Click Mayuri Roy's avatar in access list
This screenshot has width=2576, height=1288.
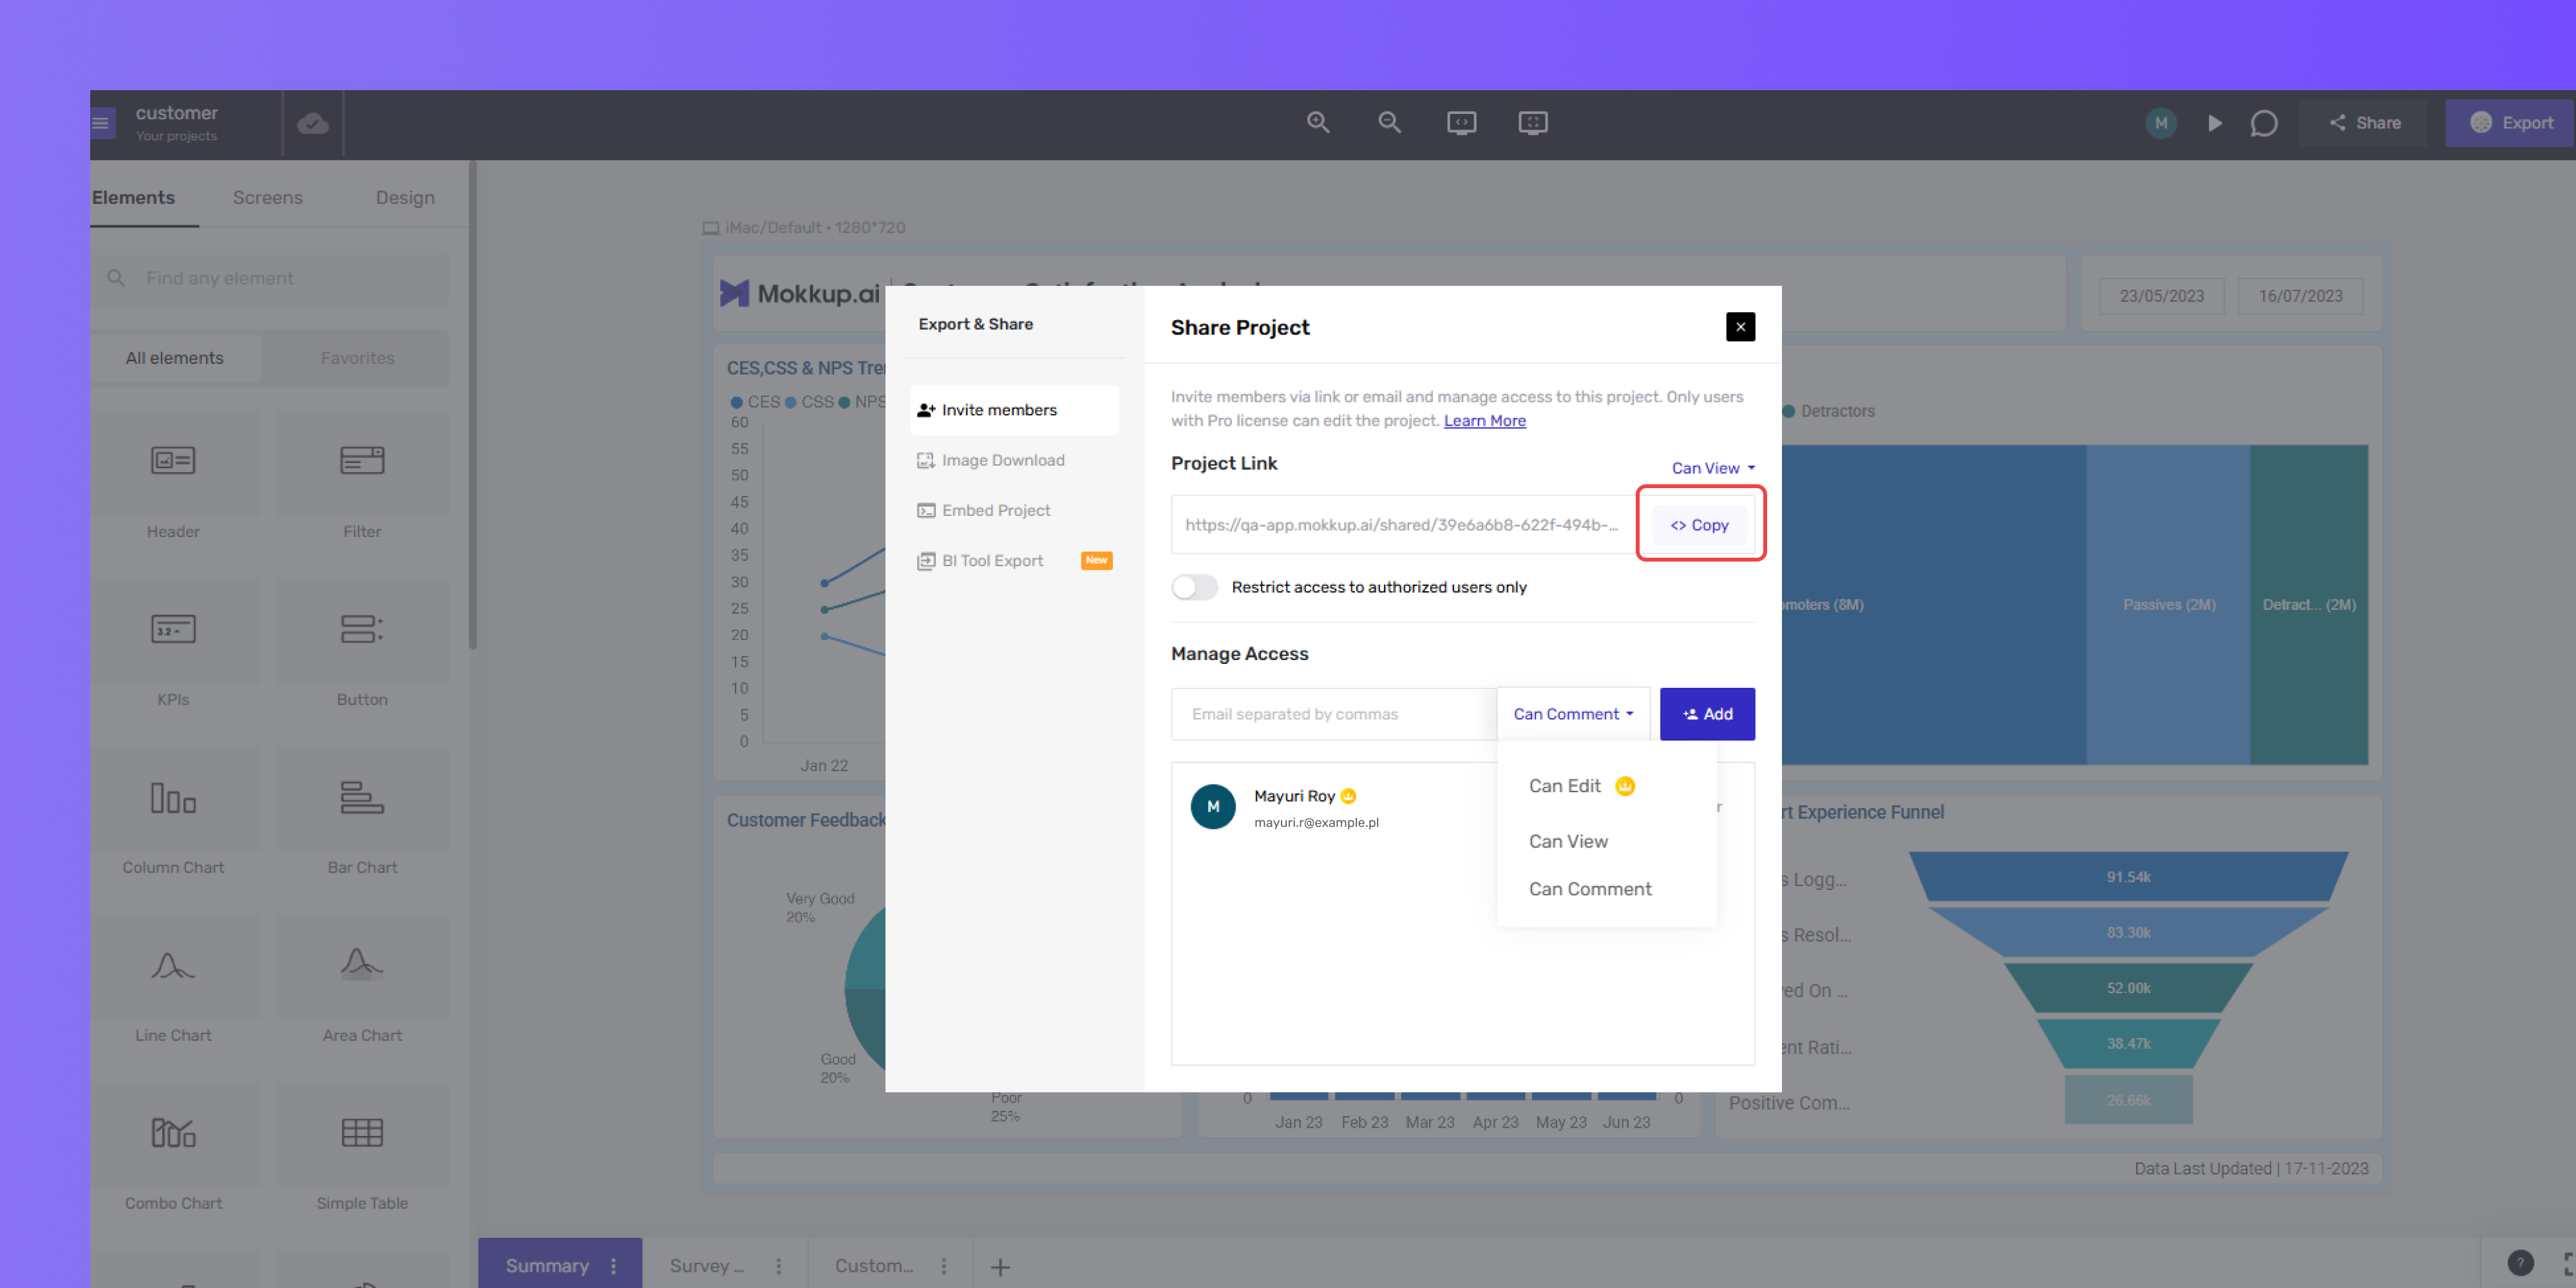pyautogui.click(x=1213, y=807)
